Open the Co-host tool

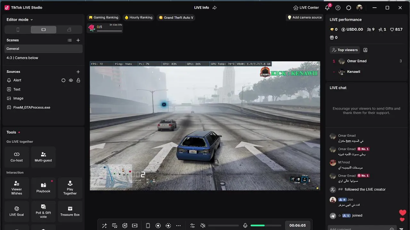(17, 157)
